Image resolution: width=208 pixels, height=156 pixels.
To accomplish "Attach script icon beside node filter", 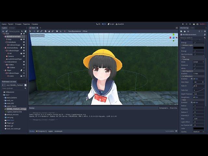I will point(25,31).
